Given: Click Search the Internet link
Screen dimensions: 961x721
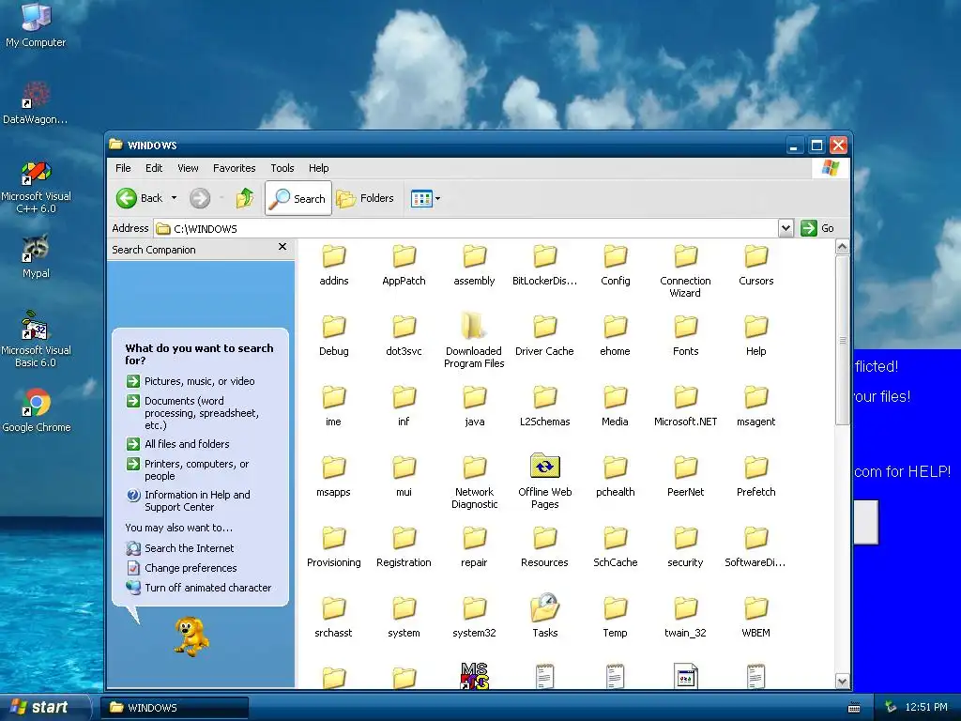Looking at the screenshot, I should [180, 548].
